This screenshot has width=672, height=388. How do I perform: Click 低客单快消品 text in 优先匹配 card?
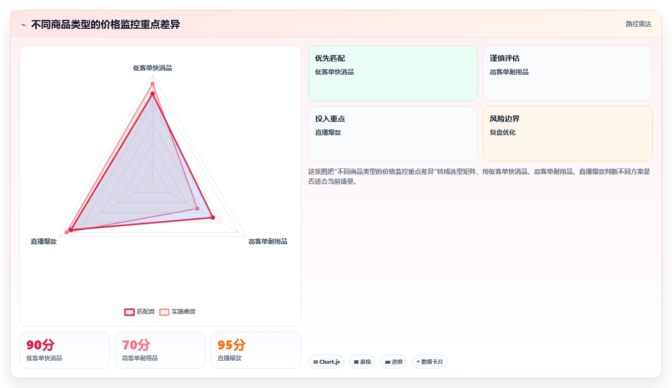click(x=335, y=72)
